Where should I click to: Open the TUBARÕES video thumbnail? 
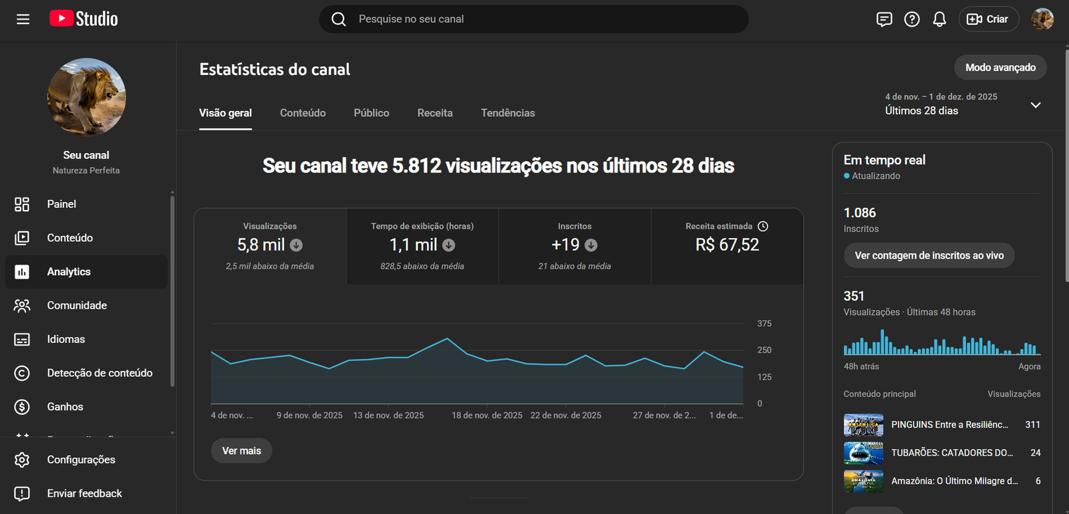(x=863, y=453)
